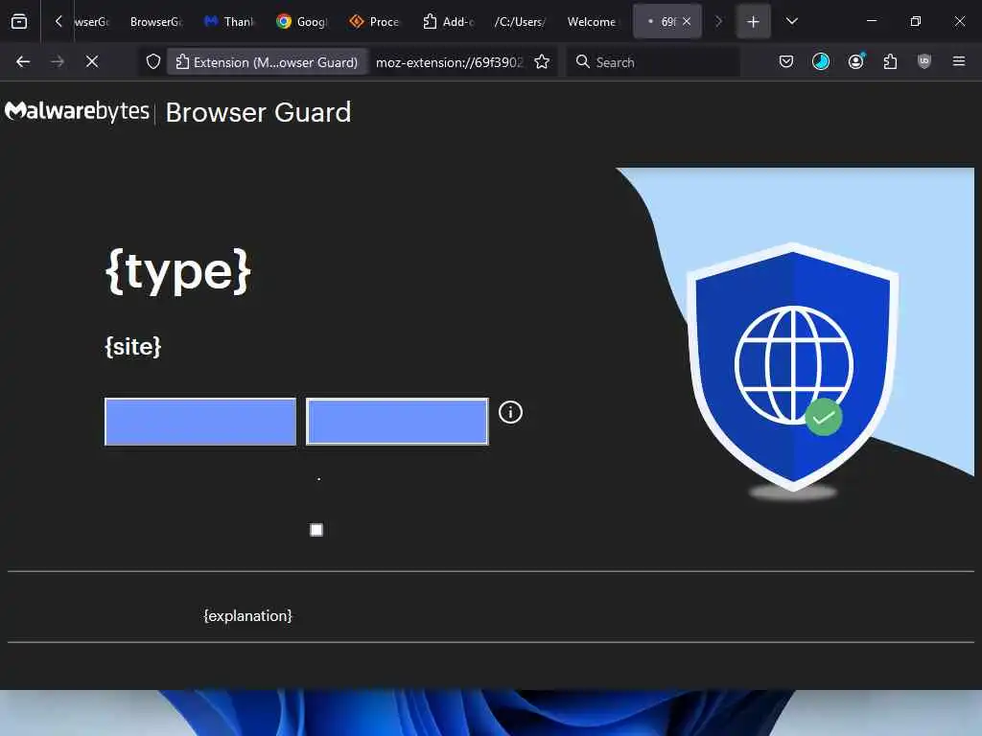This screenshot has width=982, height=736.
Task: Bookmark this page with star icon
Action: pos(543,61)
